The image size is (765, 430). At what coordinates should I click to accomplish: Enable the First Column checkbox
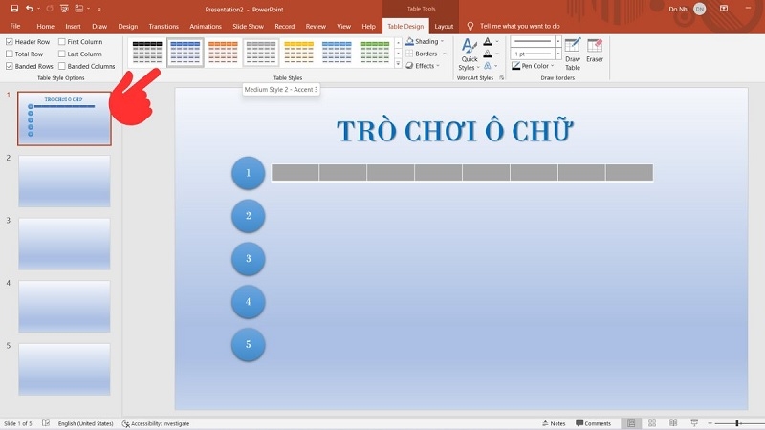pos(62,42)
